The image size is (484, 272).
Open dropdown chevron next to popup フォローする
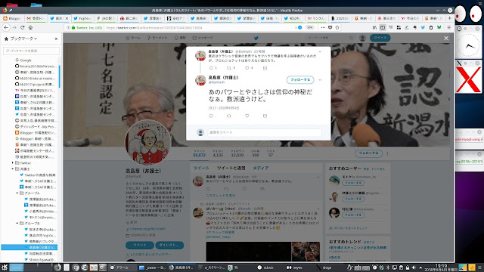point(320,80)
